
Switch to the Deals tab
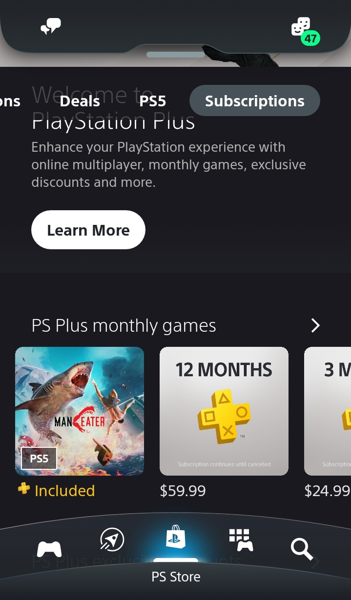[x=80, y=101]
